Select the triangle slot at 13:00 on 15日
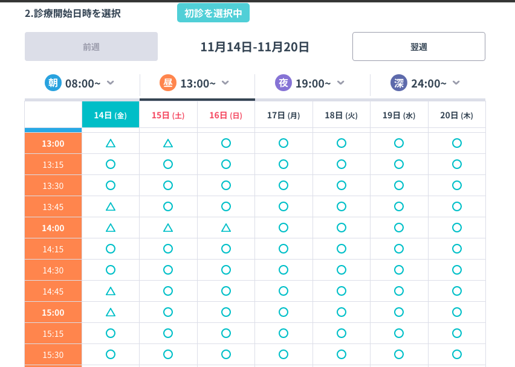The width and height of the screenshot is (515, 367). pos(168,143)
